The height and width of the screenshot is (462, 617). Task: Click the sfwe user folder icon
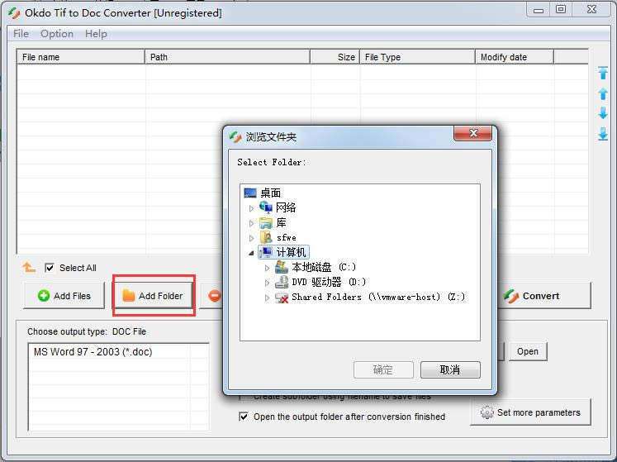point(266,237)
